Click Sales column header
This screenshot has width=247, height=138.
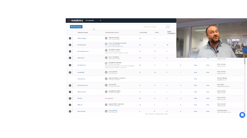[x=157, y=33]
